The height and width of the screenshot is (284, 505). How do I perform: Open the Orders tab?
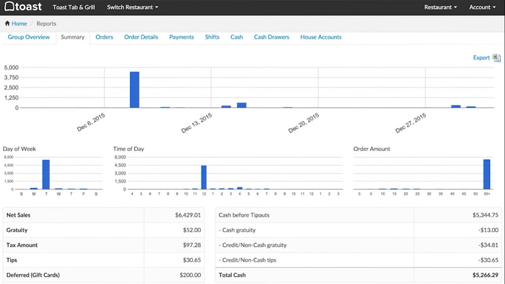104,37
